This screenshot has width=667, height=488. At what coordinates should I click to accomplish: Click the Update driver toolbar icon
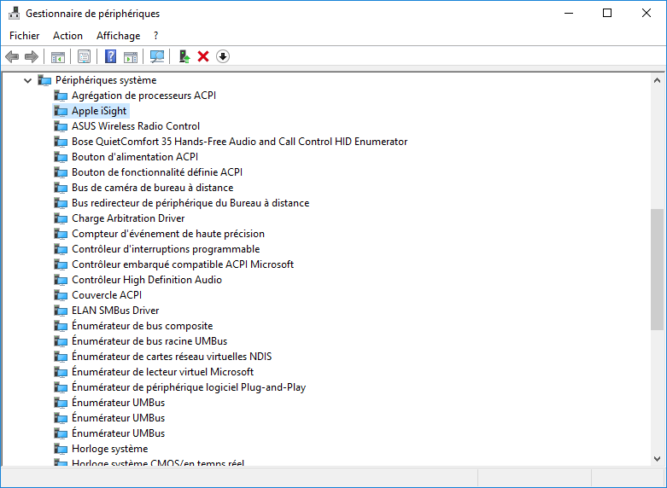[184, 56]
